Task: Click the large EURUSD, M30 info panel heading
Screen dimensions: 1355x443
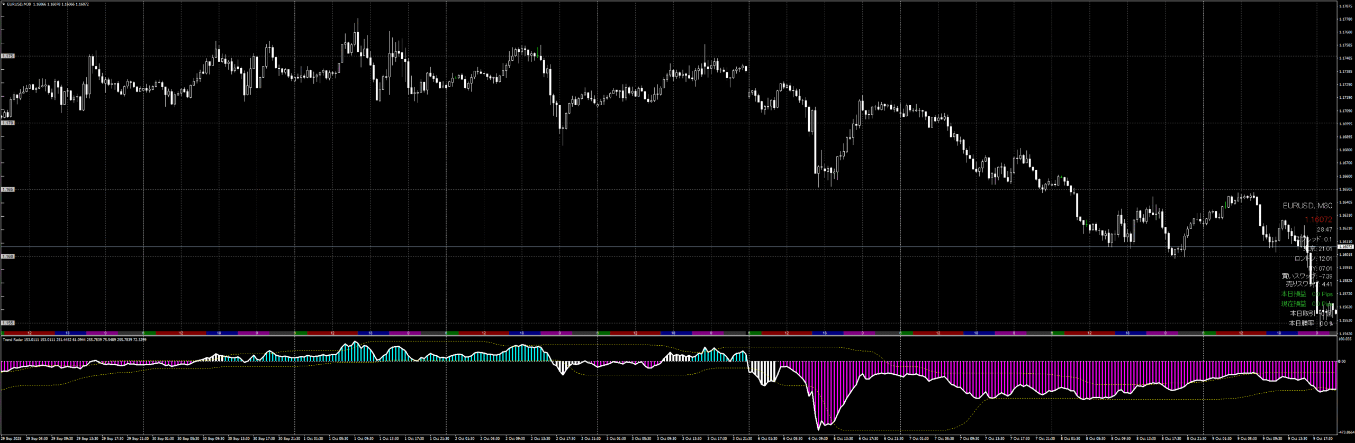Action: (1307, 206)
